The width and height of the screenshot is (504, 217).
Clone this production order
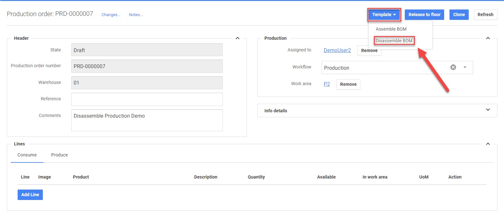[x=459, y=15]
